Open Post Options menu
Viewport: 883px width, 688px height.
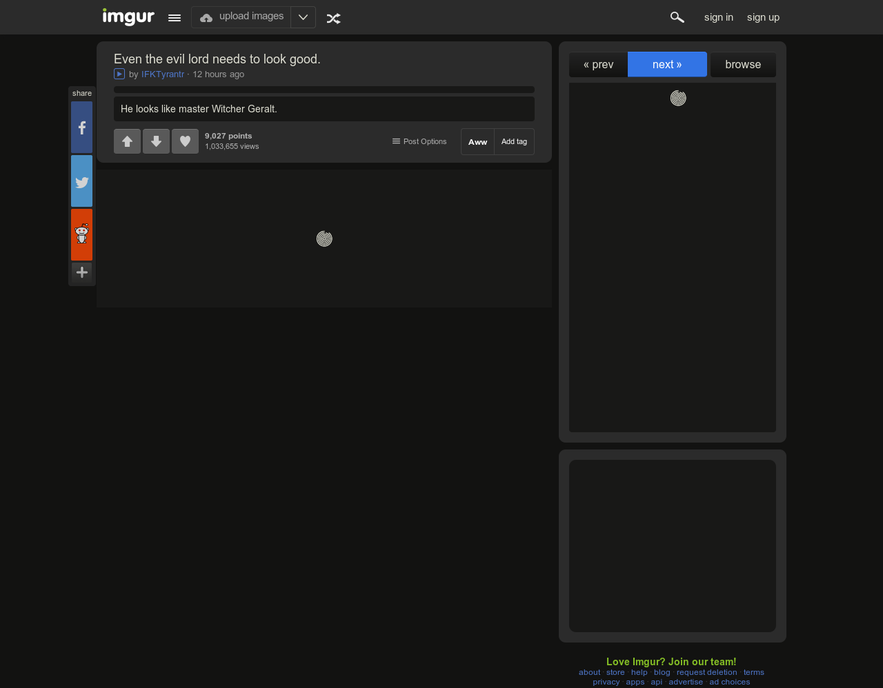[419, 141]
